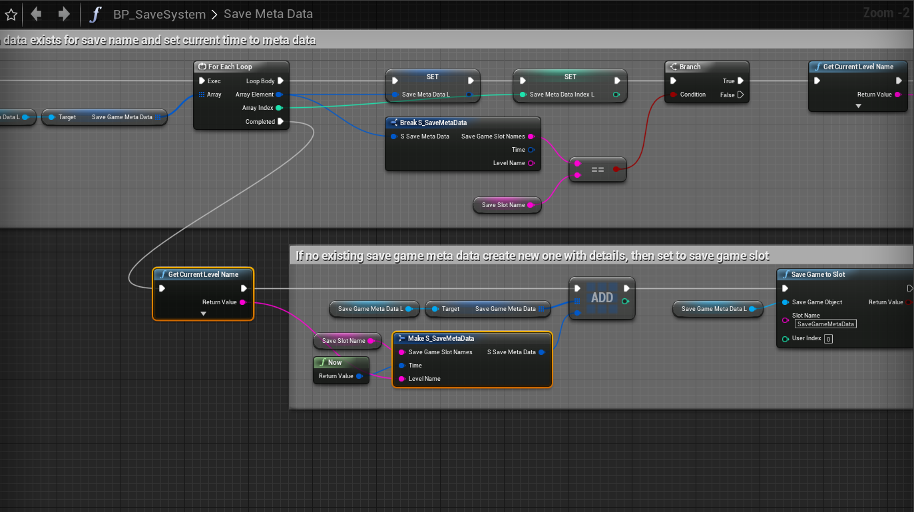This screenshot has height=512, width=914.
Task: Select the ADD array node
Action: tap(602, 298)
